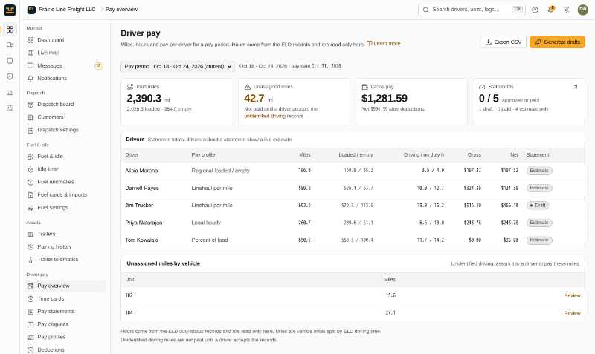Open the Learn more link
Viewport: 595px width, 354px height.
point(383,44)
